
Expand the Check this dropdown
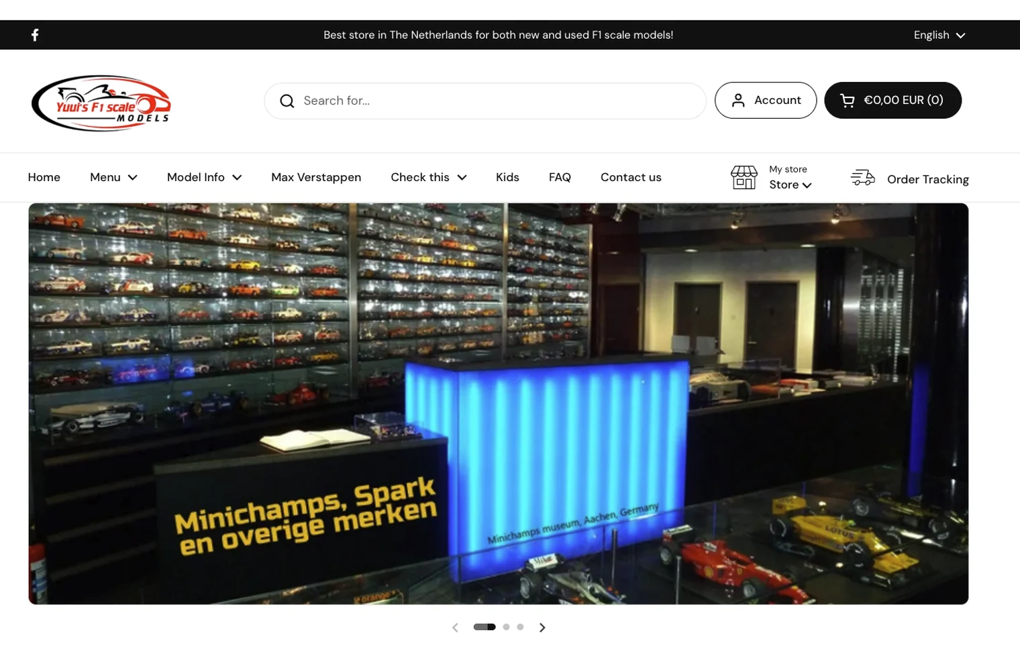[x=428, y=177]
